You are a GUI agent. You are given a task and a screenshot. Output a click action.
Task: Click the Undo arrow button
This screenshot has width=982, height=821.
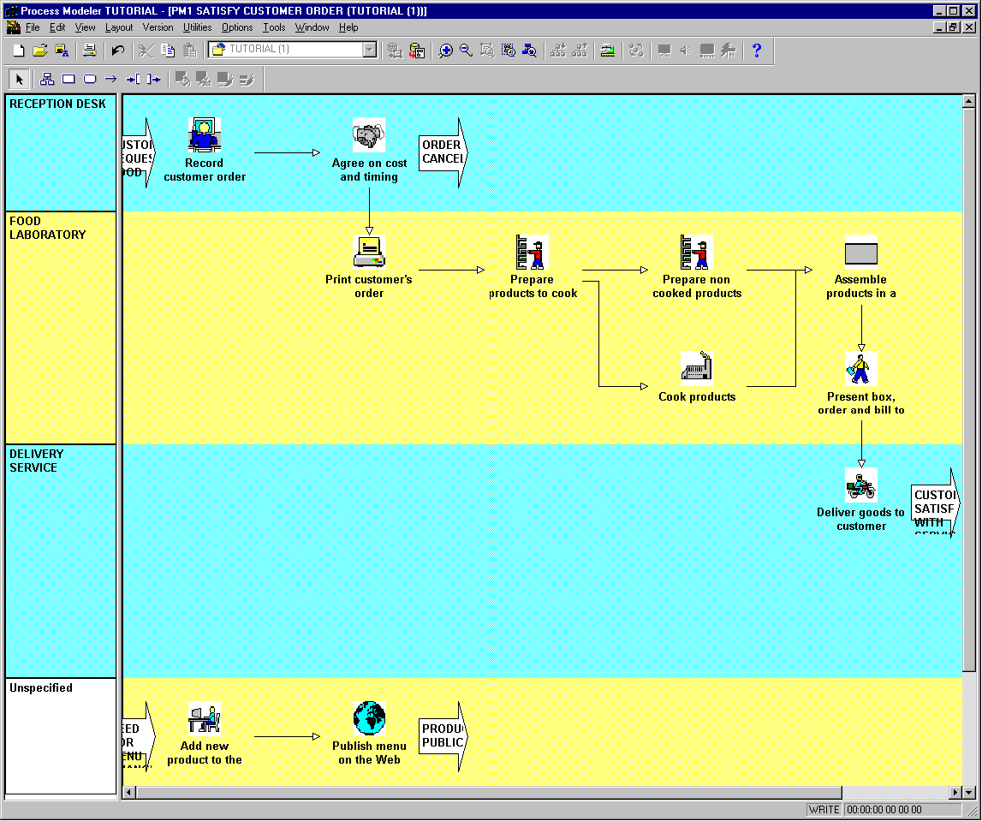click(x=120, y=51)
